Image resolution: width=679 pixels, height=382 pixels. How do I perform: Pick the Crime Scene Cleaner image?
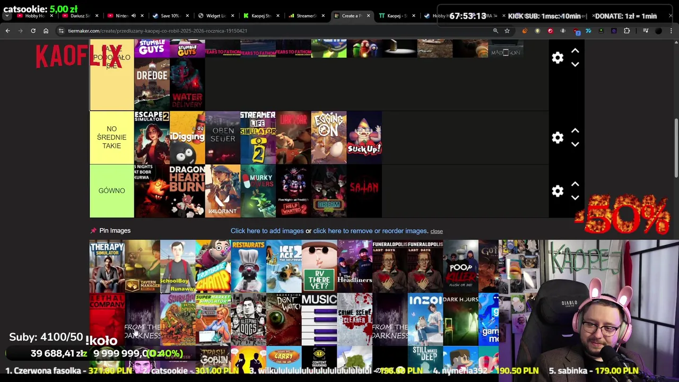[x=354, y=319]
